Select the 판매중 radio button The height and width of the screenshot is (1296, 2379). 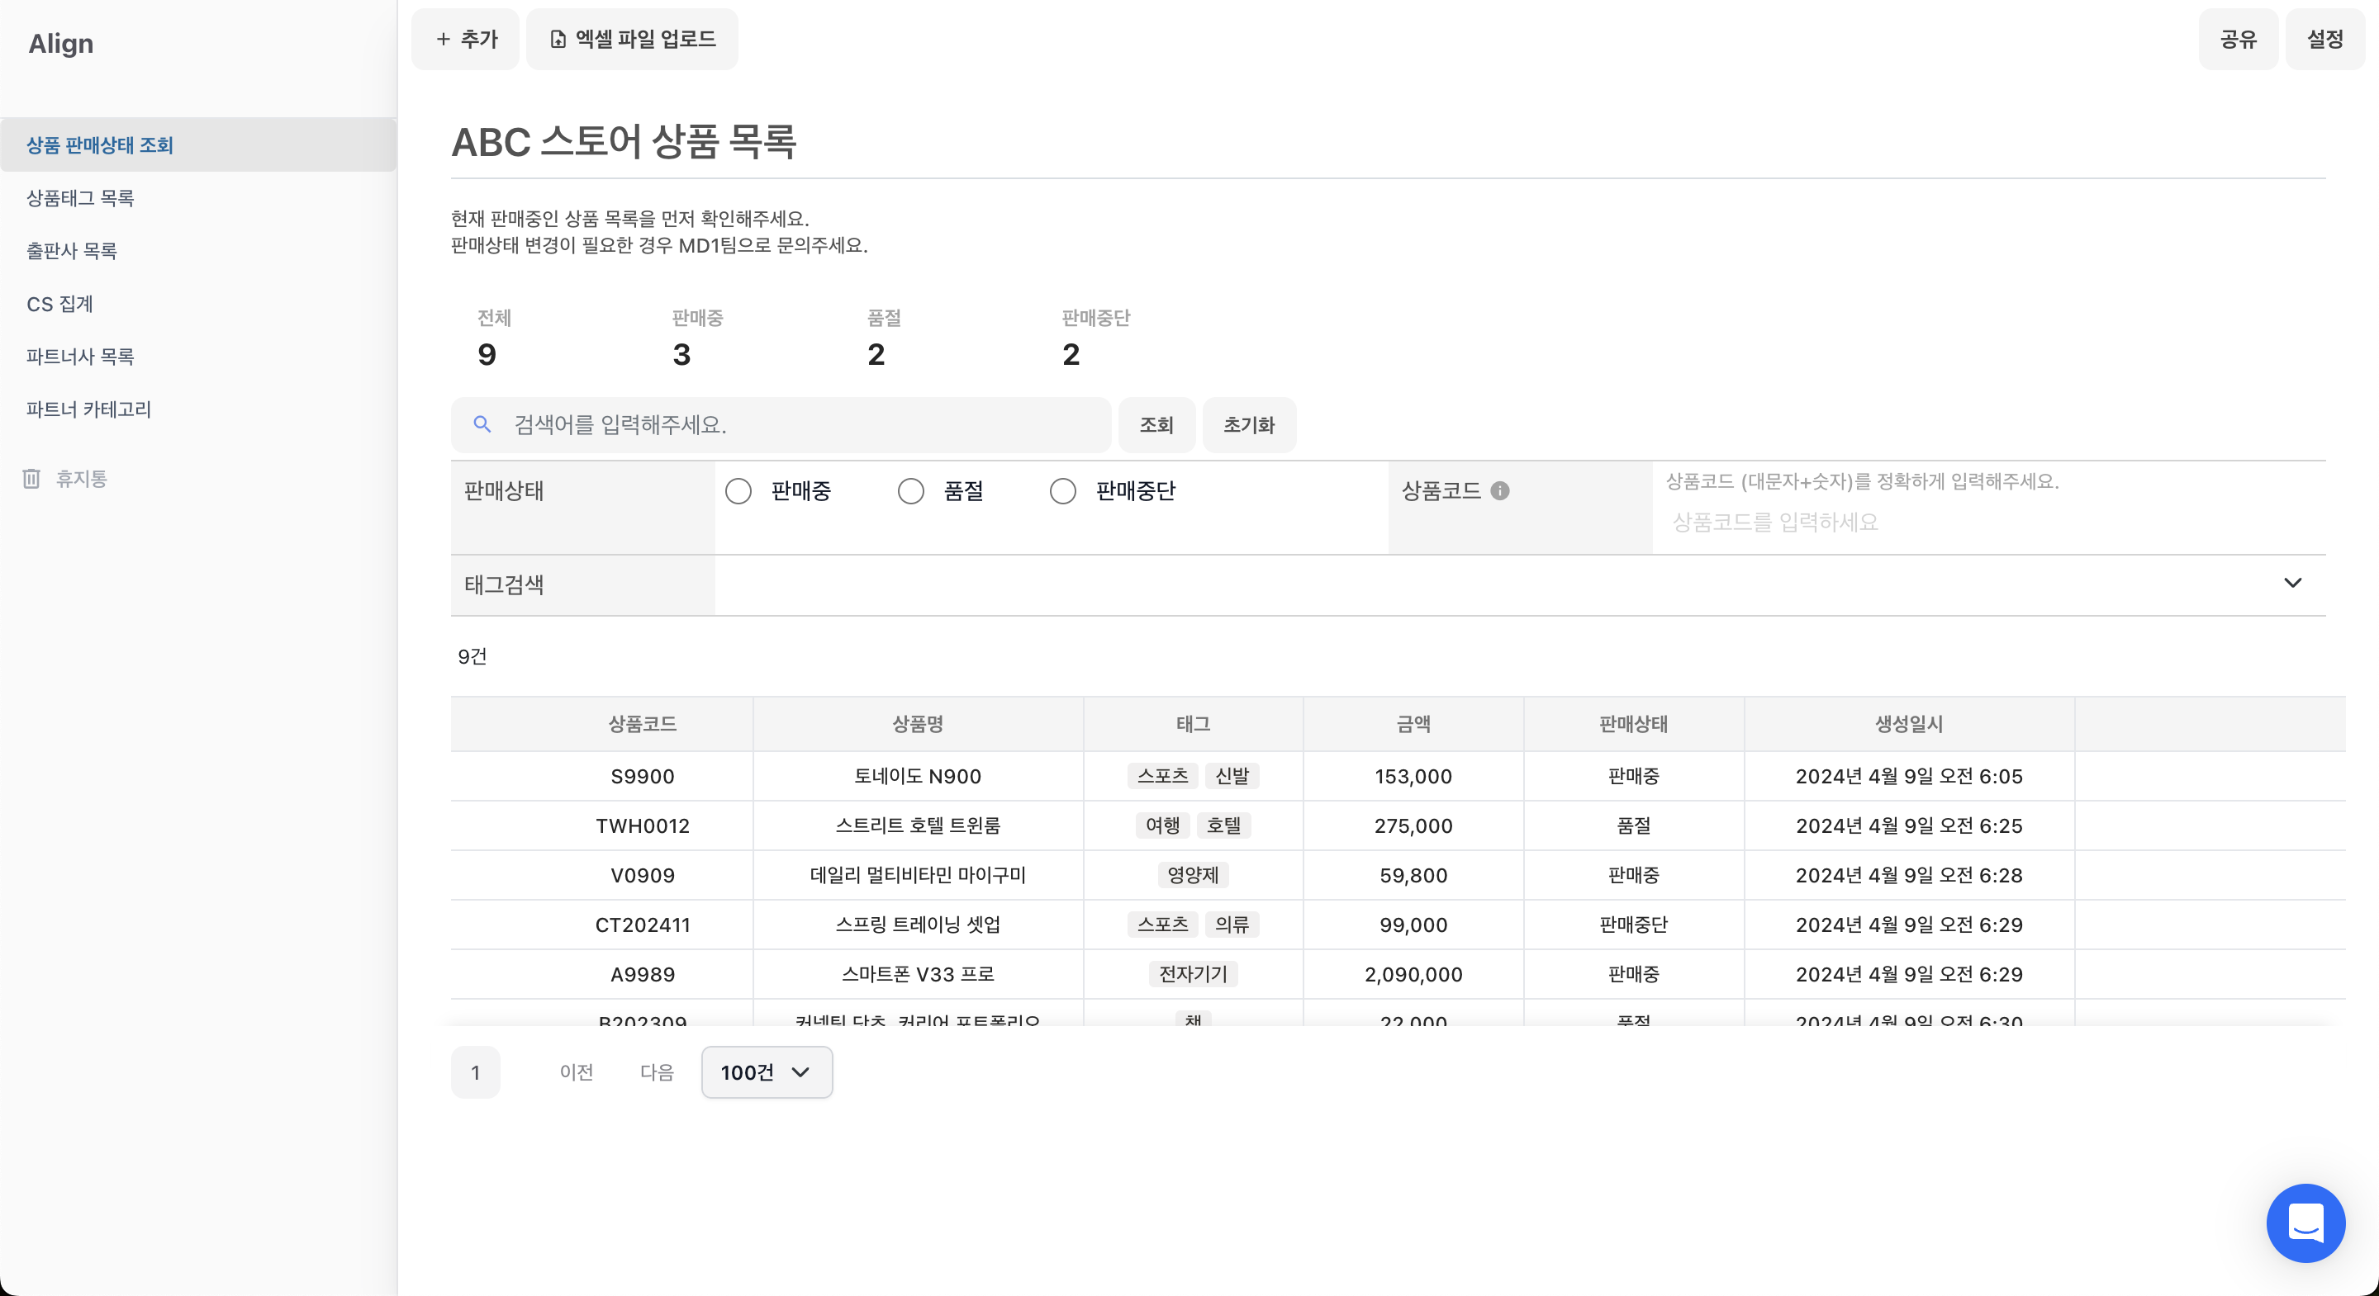738,491
